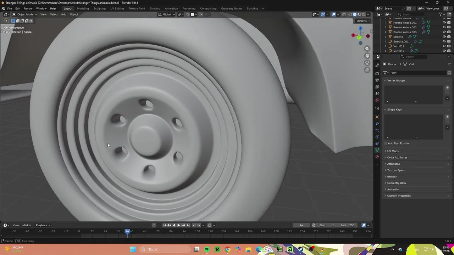454x255 pixels.
Task: Add a new vertex group
Action: [447, 87]
